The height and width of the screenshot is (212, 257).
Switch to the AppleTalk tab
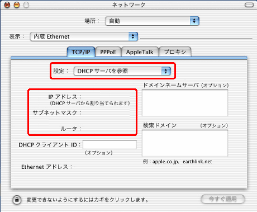[x=140, y=52]
